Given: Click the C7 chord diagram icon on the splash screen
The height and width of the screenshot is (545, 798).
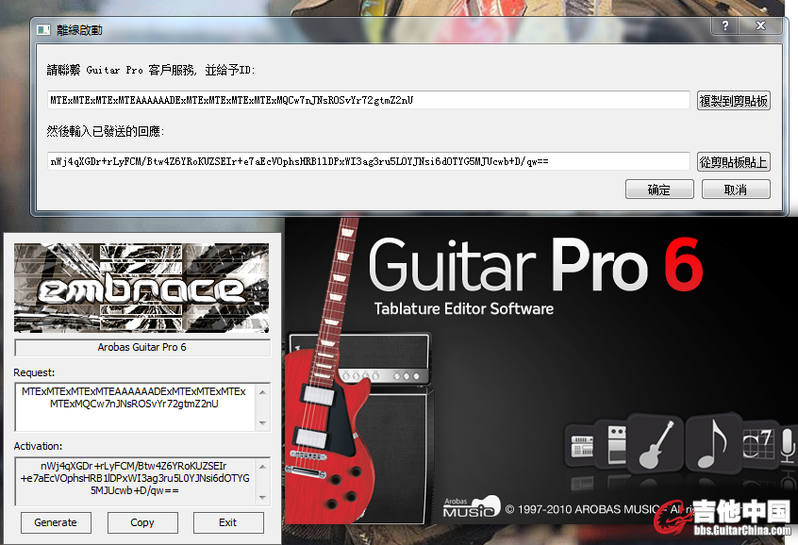Looking at the screenshot, I should (758, 443).
